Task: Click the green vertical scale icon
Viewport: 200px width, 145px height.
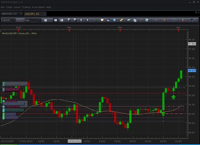Action: click(x=96, y=20)
